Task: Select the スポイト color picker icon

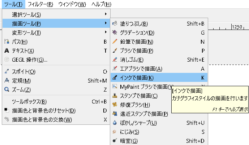Action: [x=7, y=71]
